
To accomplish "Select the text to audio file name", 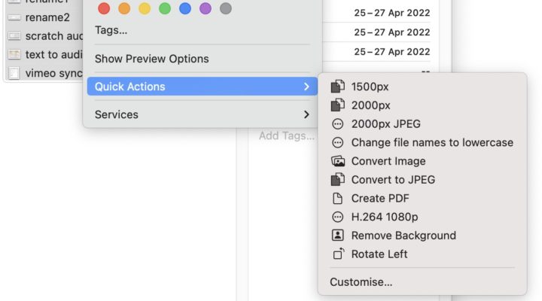I will coord(54,55).
